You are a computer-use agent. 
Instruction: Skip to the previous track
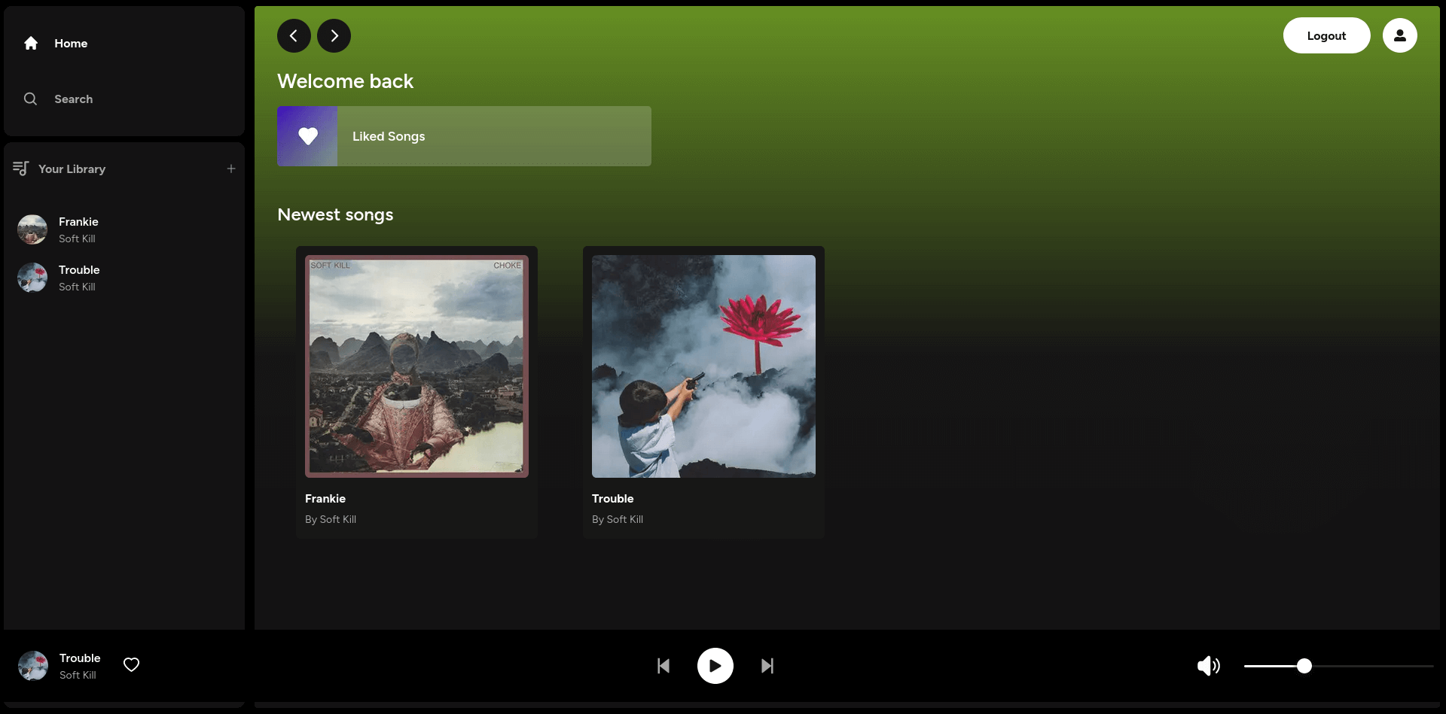[x=664, y=666]
